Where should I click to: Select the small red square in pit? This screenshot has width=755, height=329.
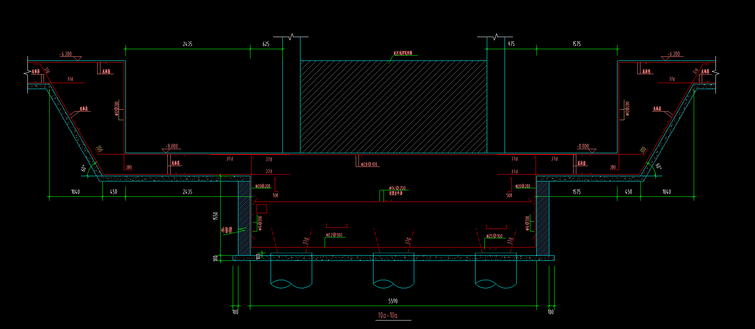coord(262,209)
